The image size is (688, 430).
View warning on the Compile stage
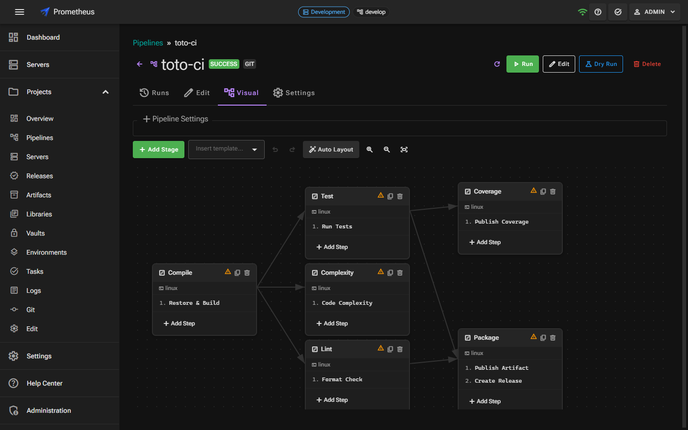228,272
